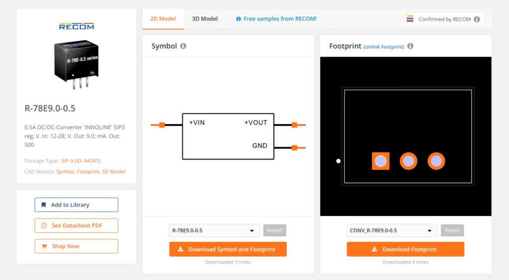Click Add to Library button
Screen dimensions: 509x280
point(76,205)
